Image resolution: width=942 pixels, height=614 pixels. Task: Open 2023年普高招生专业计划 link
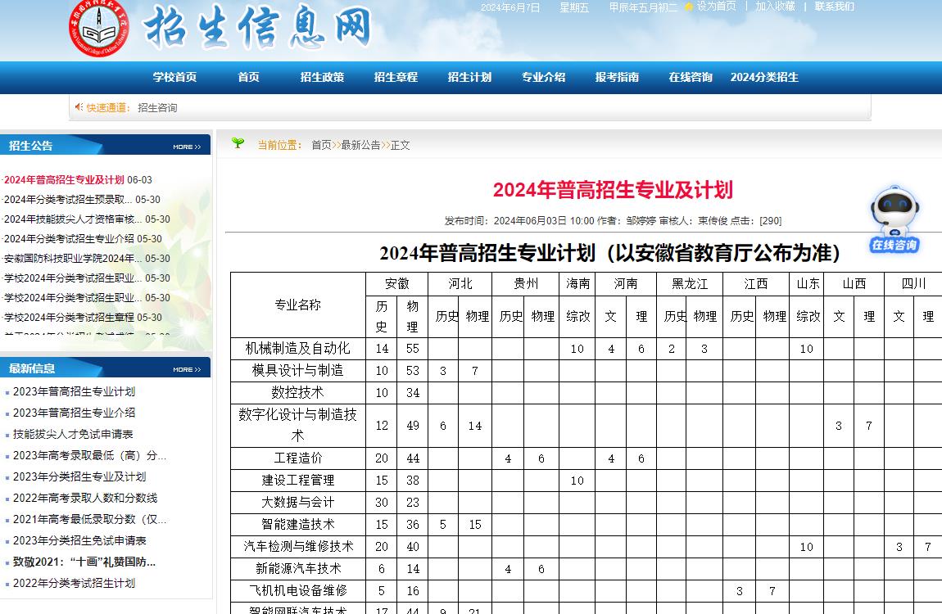tap(74, 391)
